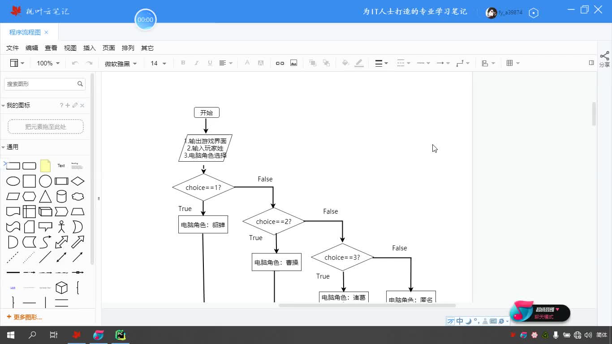Open the 文件 menu
The height and width of the screenshot is (344, 612).
[x=13, y=48]
